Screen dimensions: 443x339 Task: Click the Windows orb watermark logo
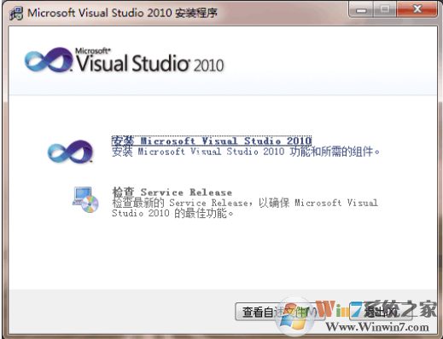[x=294, y=318]
